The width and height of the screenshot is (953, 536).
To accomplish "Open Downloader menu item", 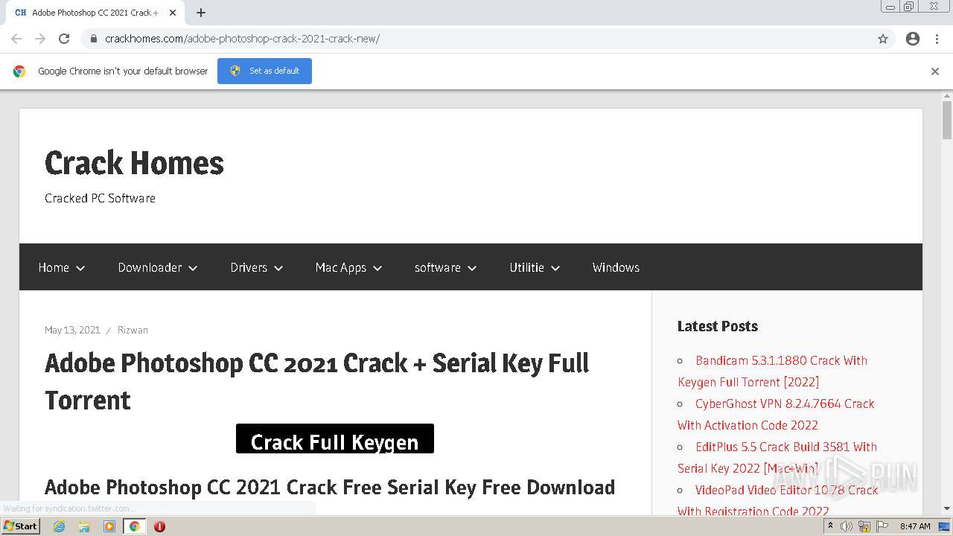I will click(x=150, y=267).
